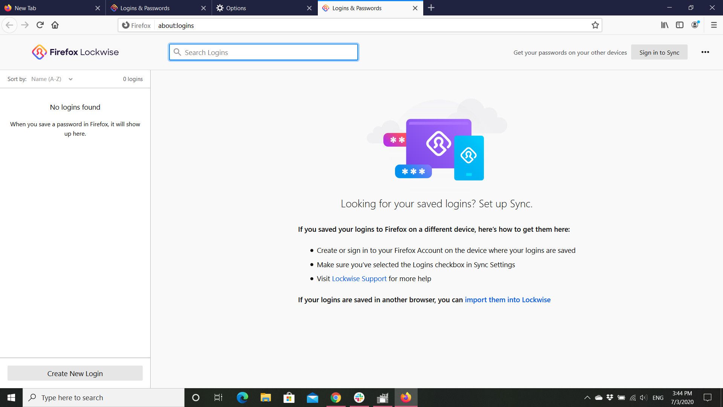This screenshot has height=407, width=723.
Task: Click Create New Login button
Action: click(x=75, y=373)
